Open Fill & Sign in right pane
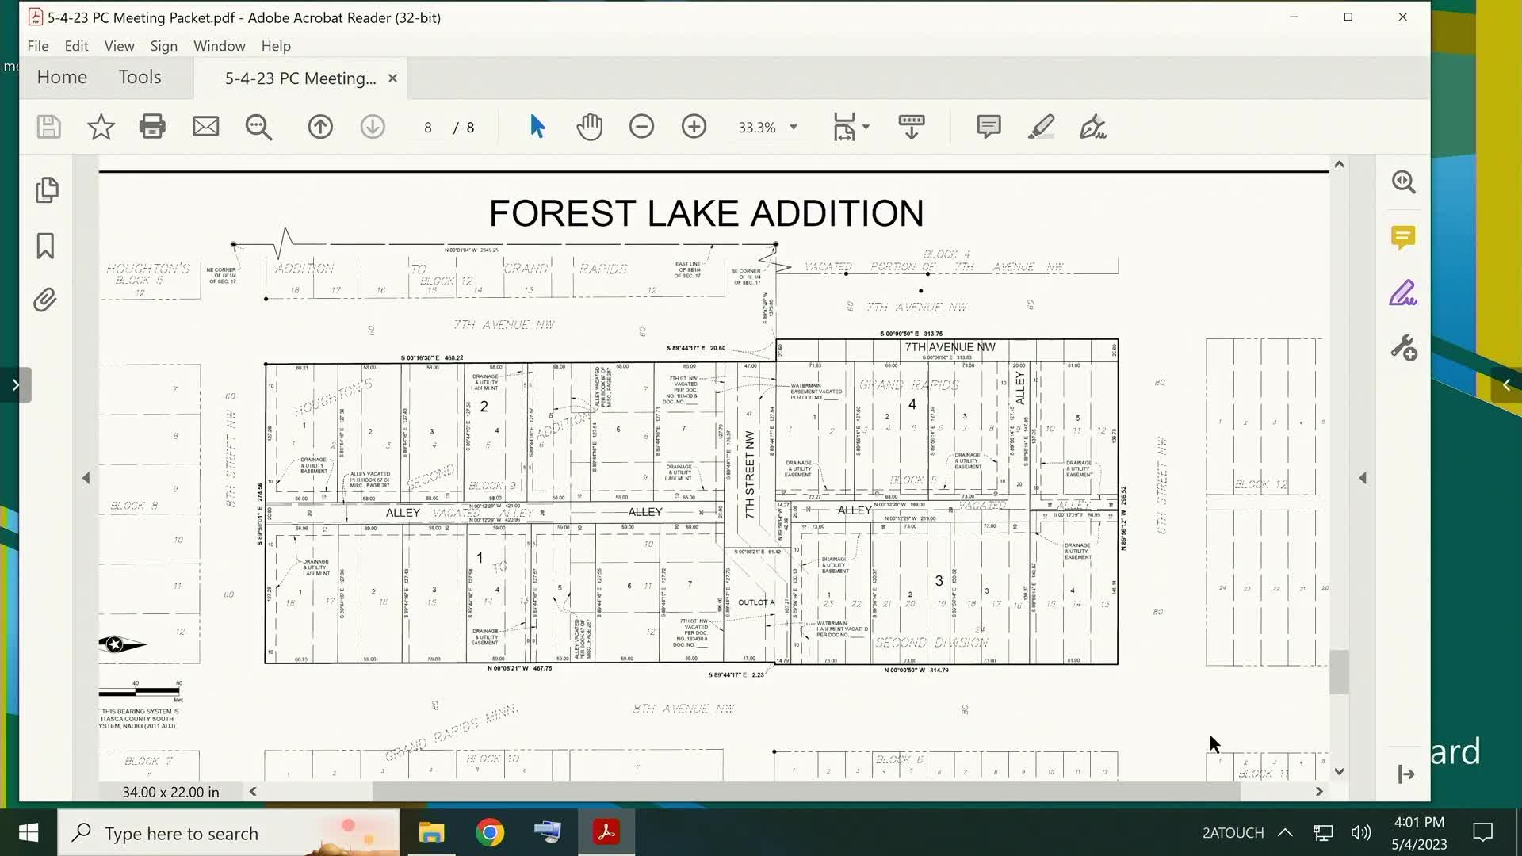Image resolution: width=1522 pixels, height=856 pixels. click(x=1403, y=293)
